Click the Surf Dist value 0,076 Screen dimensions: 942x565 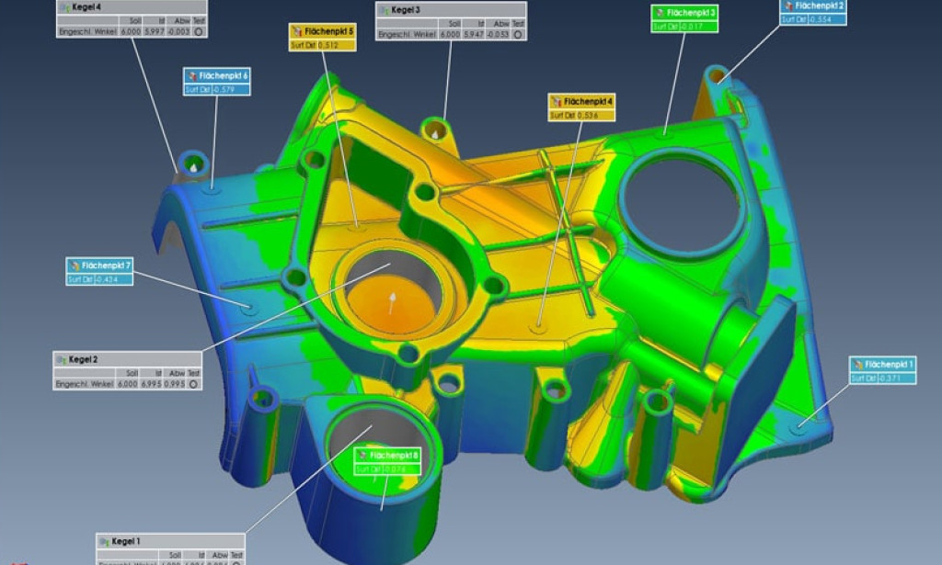pos(395,469)
